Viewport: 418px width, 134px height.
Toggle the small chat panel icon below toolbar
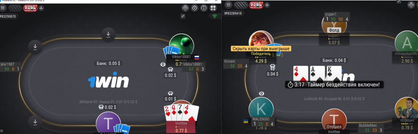click(x=183, y=16)
